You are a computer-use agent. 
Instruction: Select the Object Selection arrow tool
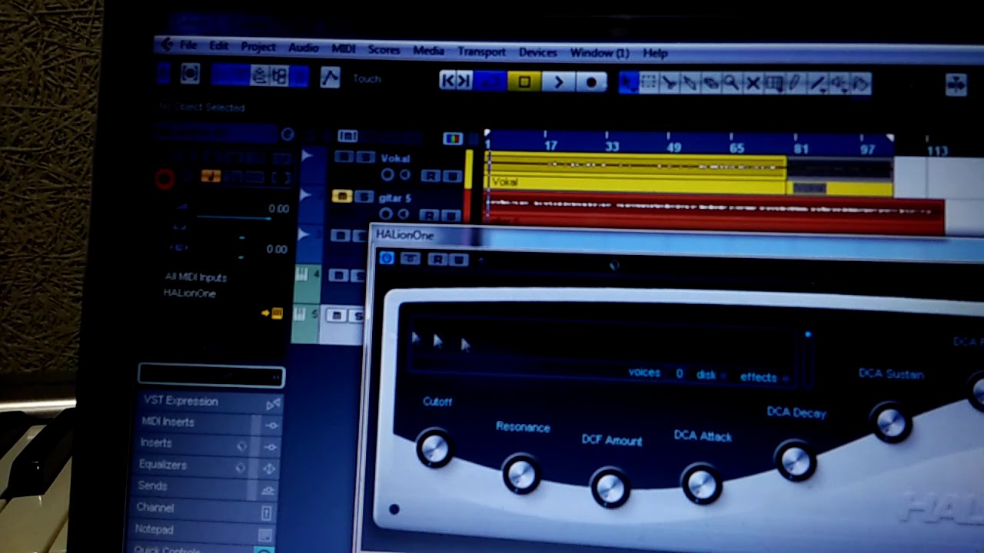click(x=628, y=83)
